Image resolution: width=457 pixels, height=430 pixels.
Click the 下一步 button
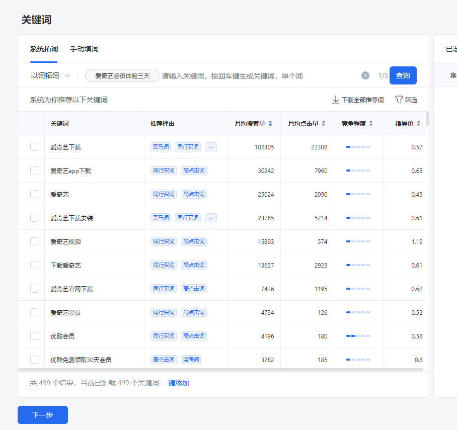coord(43,415)
